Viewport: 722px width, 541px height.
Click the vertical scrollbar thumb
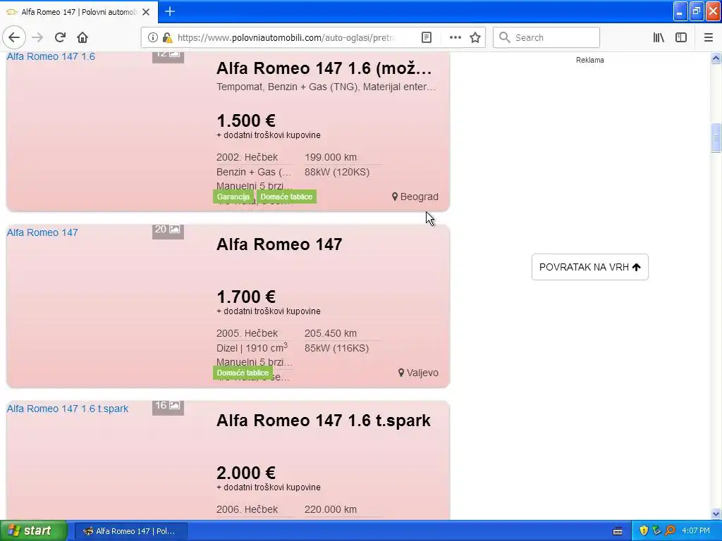[716, 137]
